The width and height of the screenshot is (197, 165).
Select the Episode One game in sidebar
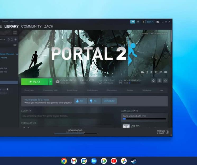[x=4, y=68]
